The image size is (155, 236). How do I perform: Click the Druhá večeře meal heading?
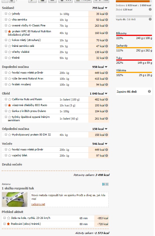coord(12,164)
